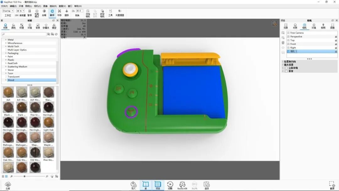Enable the 景深 depth of field checkbox

click(x=286, y=71)
